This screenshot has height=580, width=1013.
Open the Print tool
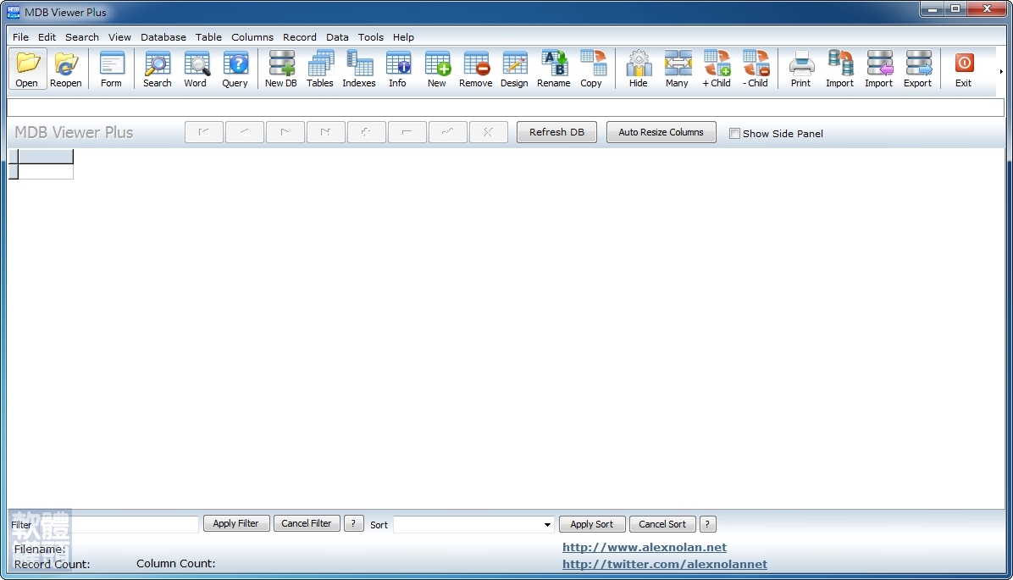[800, 68]
